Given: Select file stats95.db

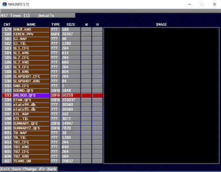Looking at the screenshot, I should (x=31, y=109).
